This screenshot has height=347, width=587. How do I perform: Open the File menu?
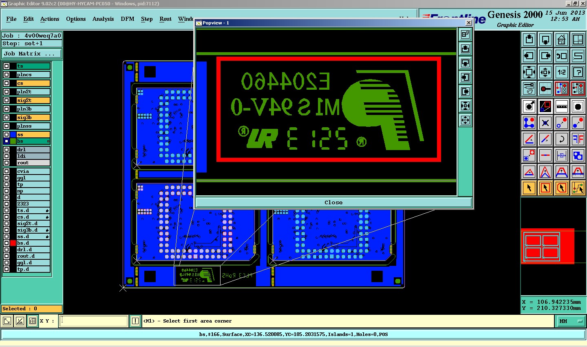click(11, 19)
